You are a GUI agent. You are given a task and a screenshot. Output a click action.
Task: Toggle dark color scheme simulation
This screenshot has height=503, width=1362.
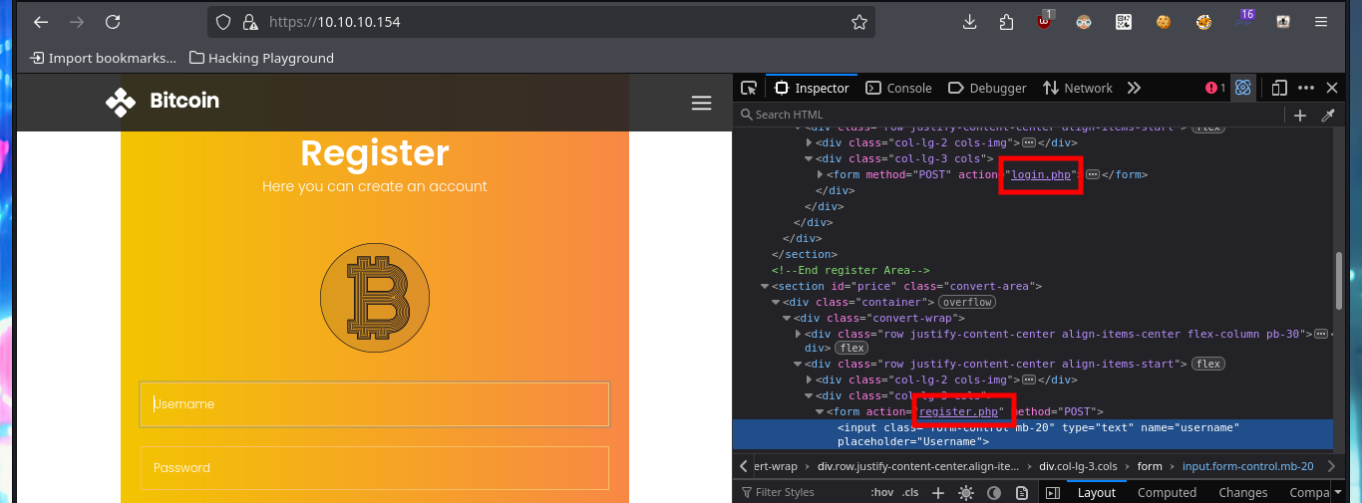click(x=994, y=492)
